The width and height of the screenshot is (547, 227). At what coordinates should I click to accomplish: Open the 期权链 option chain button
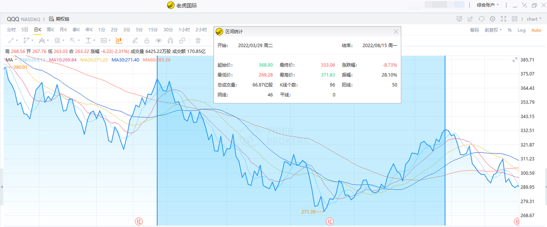pos(59,19)
